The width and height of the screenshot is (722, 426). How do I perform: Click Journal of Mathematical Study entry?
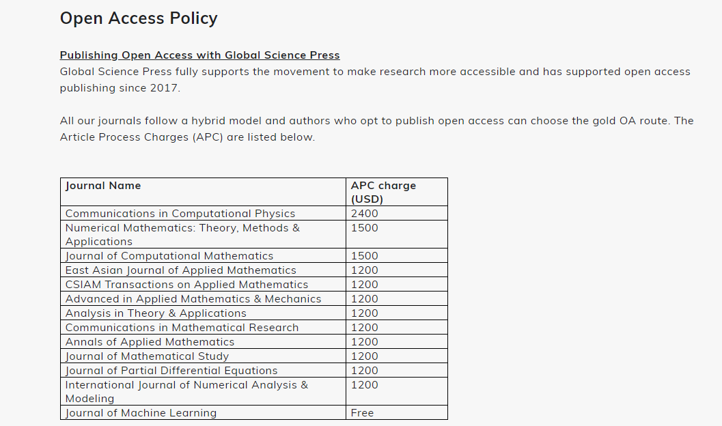pyautogui.click(x=147, y=356)
